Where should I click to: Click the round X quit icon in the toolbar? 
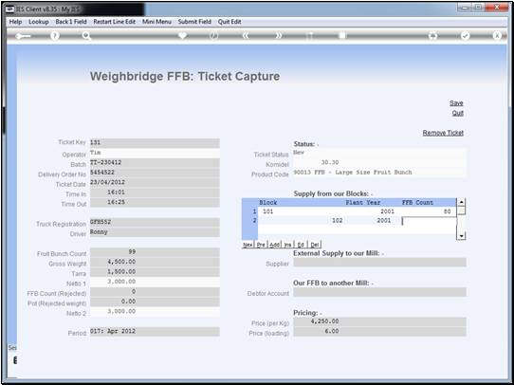tap(497, 36)
